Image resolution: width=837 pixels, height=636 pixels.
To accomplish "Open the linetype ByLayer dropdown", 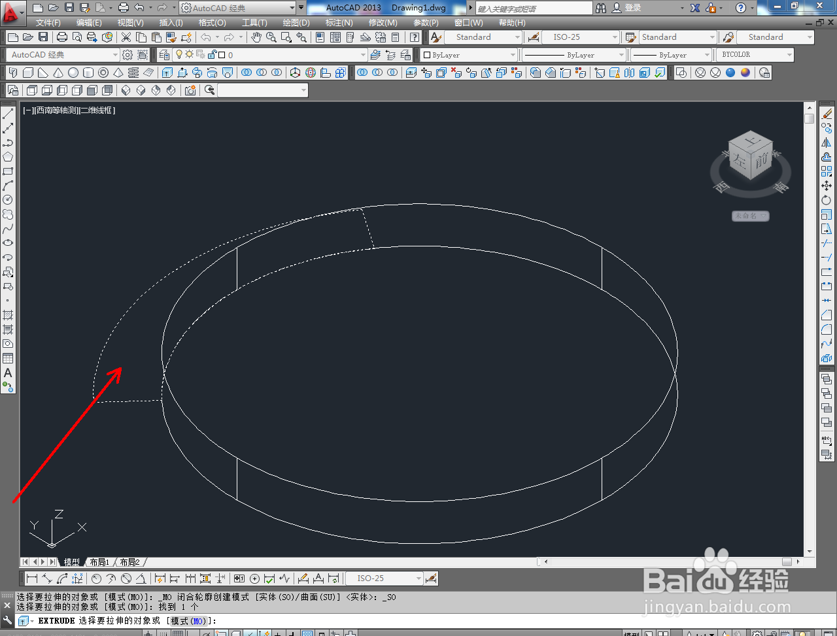I will pos(574,55).
